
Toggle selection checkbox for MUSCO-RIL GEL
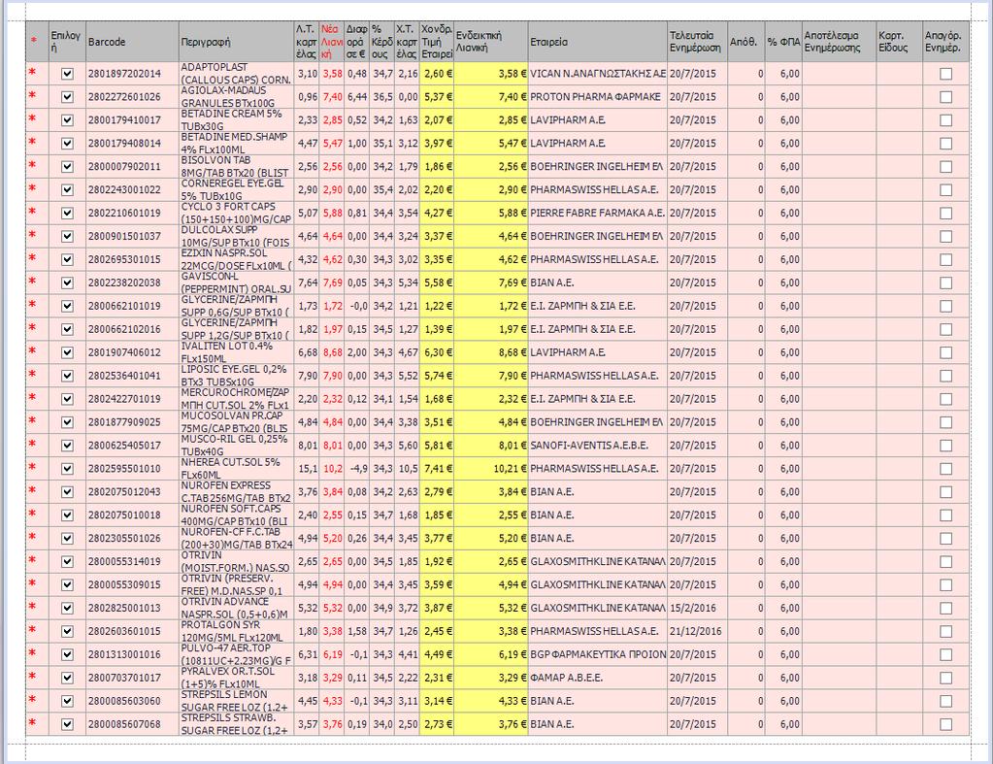point(67,446)
